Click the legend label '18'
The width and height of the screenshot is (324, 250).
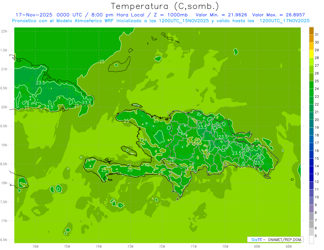(317, 135)
